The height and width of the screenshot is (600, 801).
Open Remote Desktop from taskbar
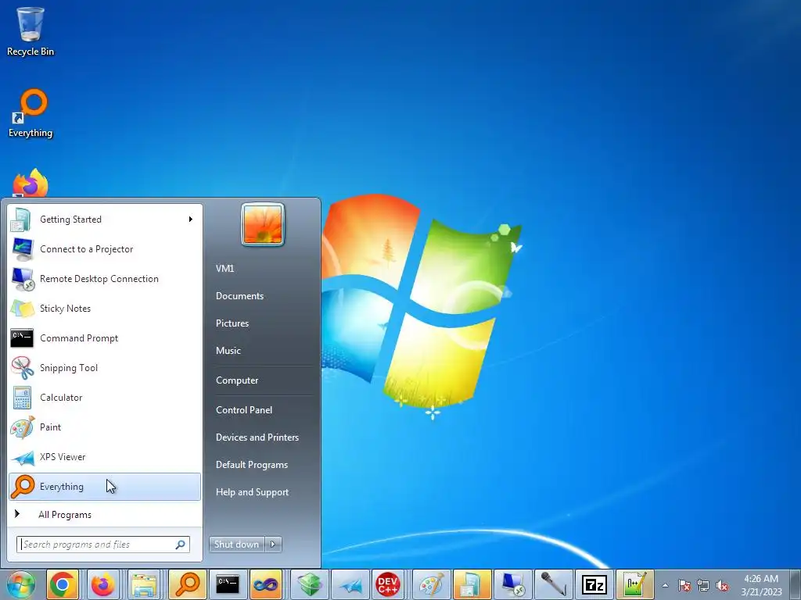[x=513, y=584]
